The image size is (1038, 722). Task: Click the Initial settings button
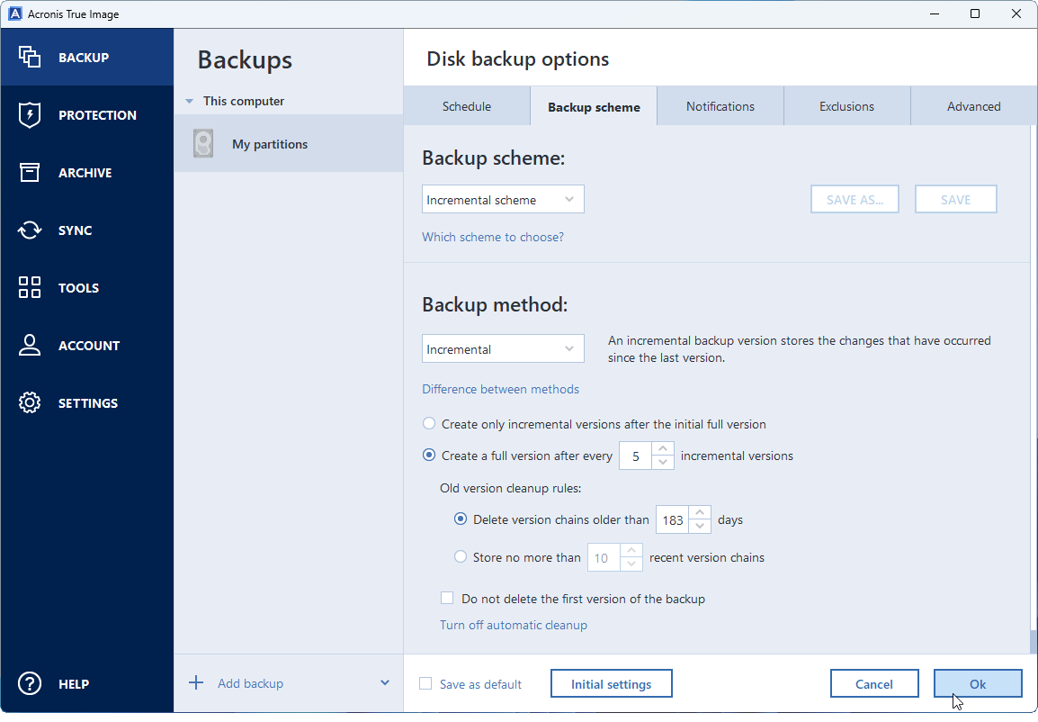tap(611, 683)
